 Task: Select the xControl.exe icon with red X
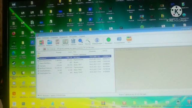coord(100,10)
